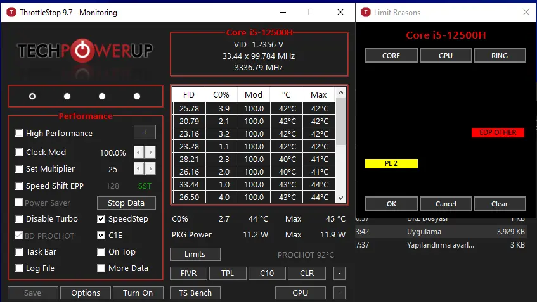Viewport: 537px width, 302px height.
Task: Select the RING tab in Limit Reasons
Action: click(x=500, y=56)
